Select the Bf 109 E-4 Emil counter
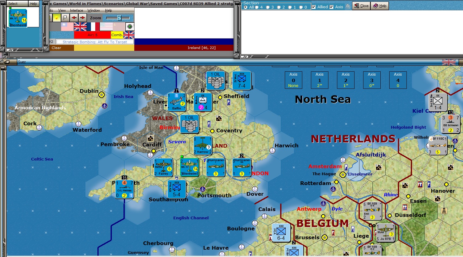The width and height of the screenshot is (463, 257). 372,211
